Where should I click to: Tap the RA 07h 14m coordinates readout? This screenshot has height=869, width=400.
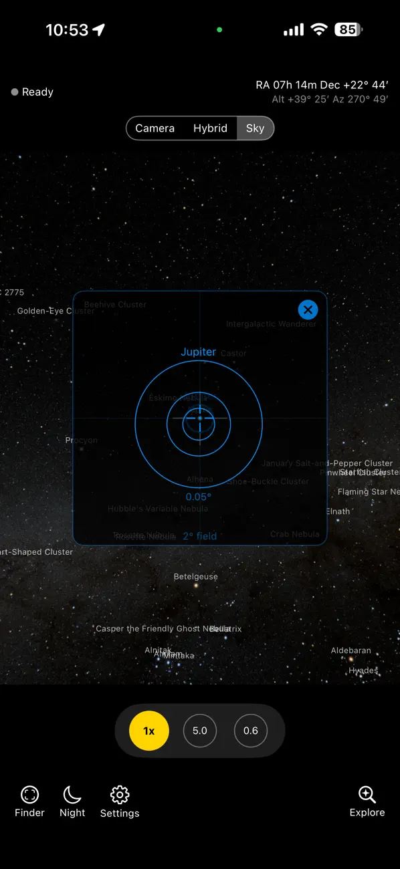pyautogui.click(x=322, y=85)
